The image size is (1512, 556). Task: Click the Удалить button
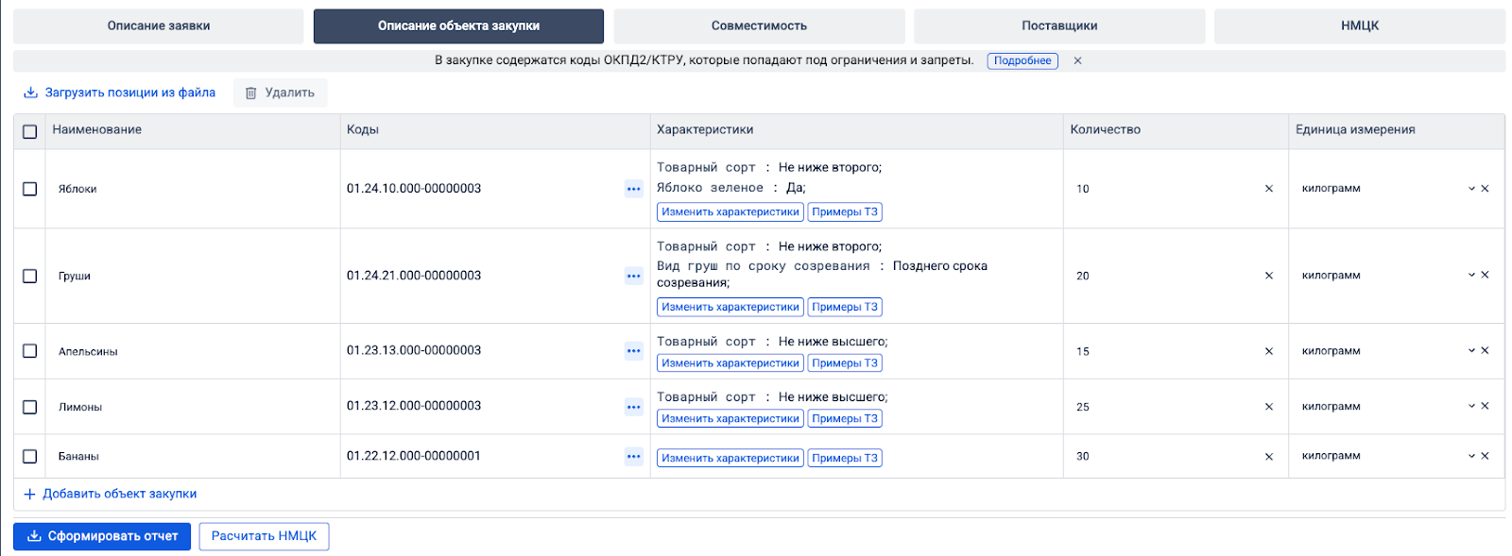(280, 93)
